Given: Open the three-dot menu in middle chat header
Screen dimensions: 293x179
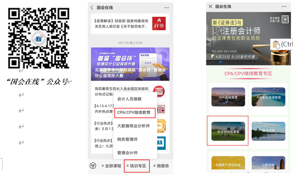Looking at the screenshot, I should pos(167,8).
